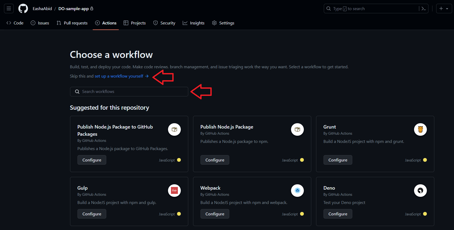
Task: Focus the Search workflows field
Action: 129,92
